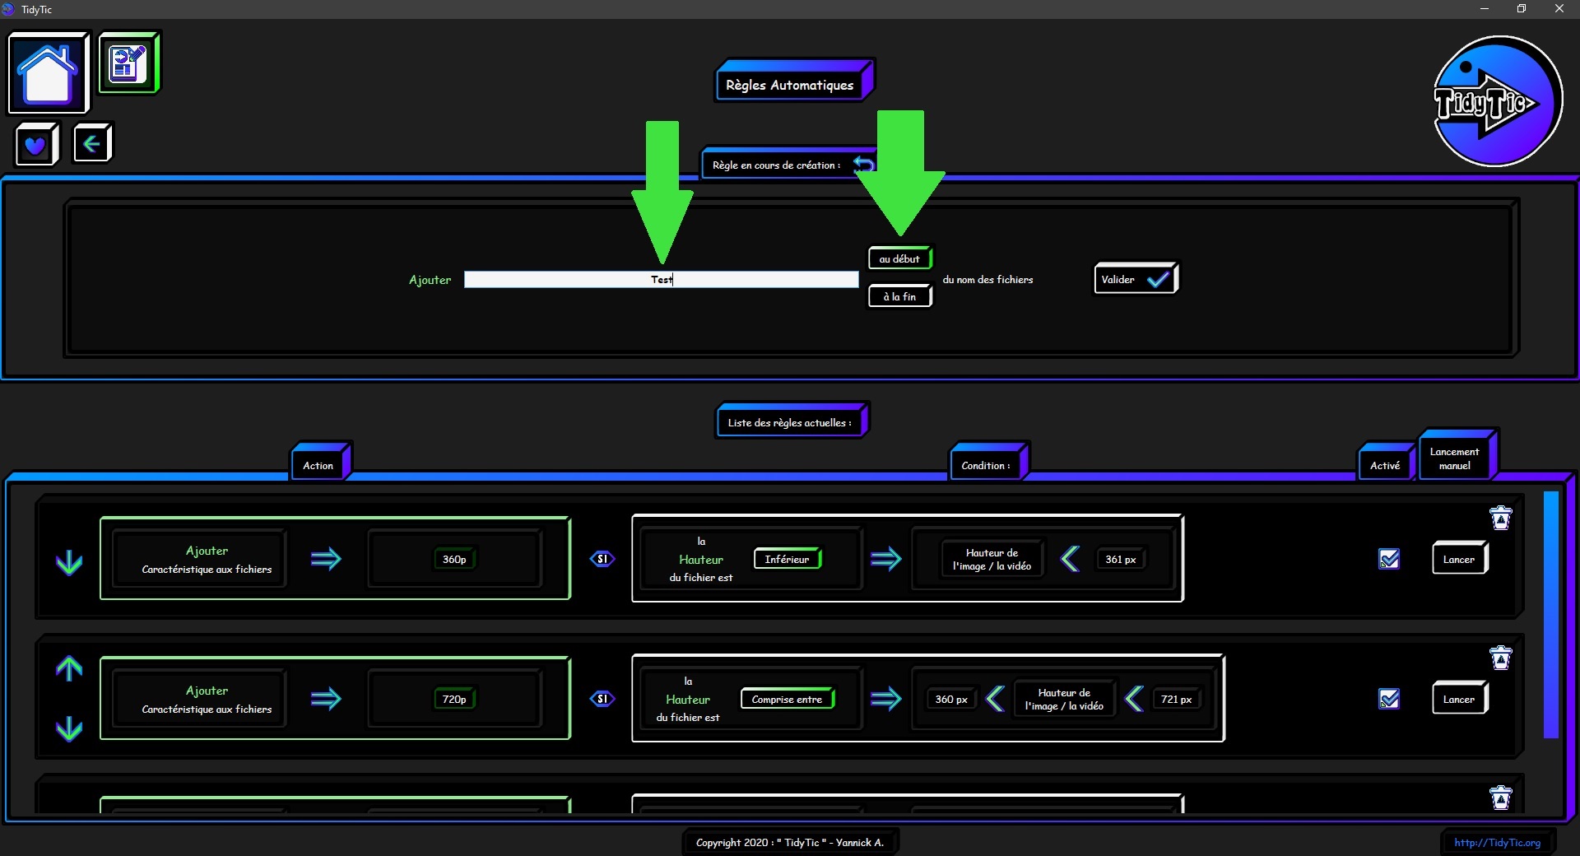Click 'Hauteur de l'image / la vidéo' in 720p rule

[x=1064, y=699]
